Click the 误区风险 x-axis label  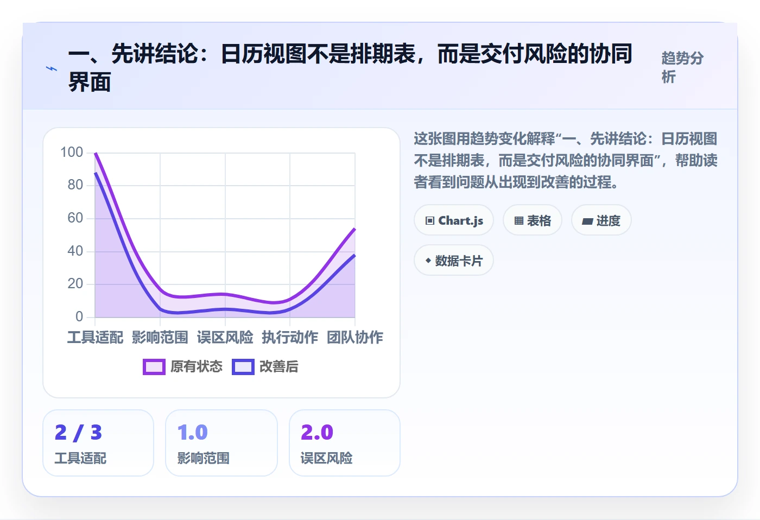point(225,338)
